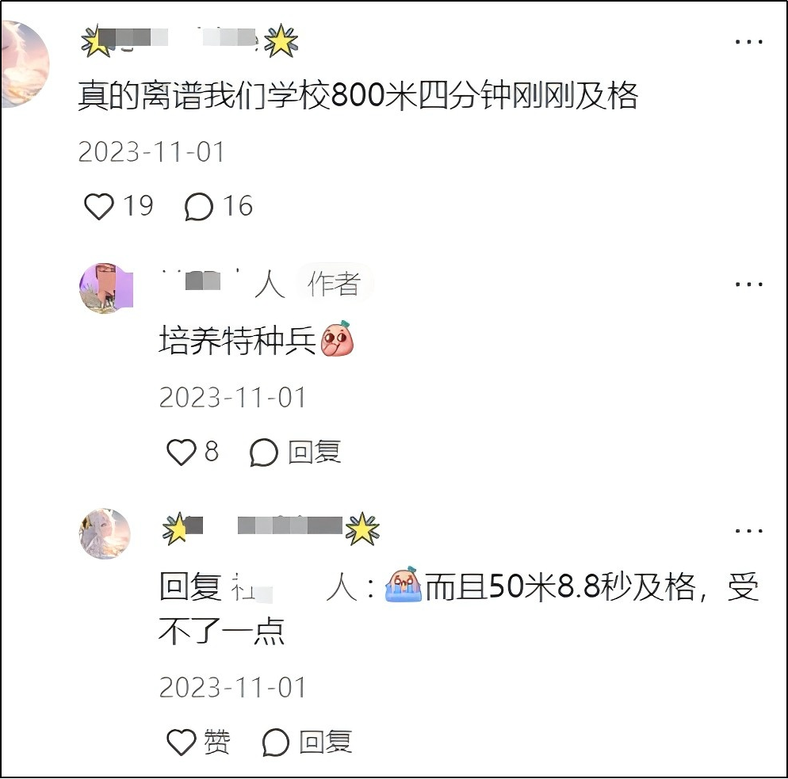Image resolution: width=788 pixels, height=779 pixels.
Task: Open the top commenter's avatar
Action: [x=24, y=63]
